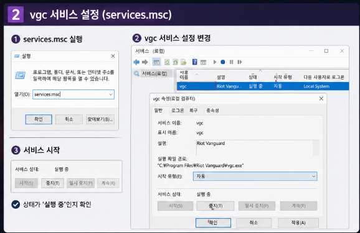Click the Forward arrow in Services toolbar

pyautogui.click(x=145, y=62)
